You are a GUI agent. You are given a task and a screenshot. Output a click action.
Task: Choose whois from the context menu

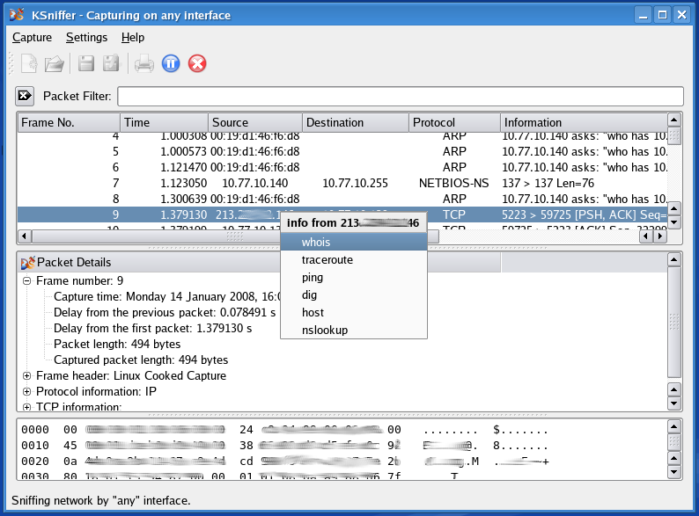(x=354, y=243)
